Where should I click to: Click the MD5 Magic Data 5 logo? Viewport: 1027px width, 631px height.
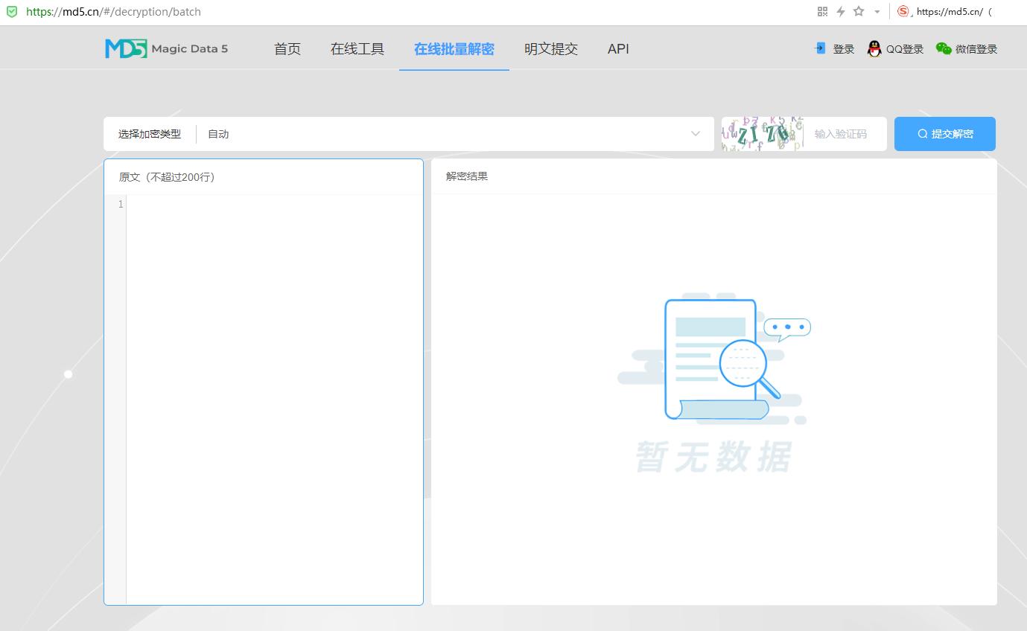click(165, 48)
